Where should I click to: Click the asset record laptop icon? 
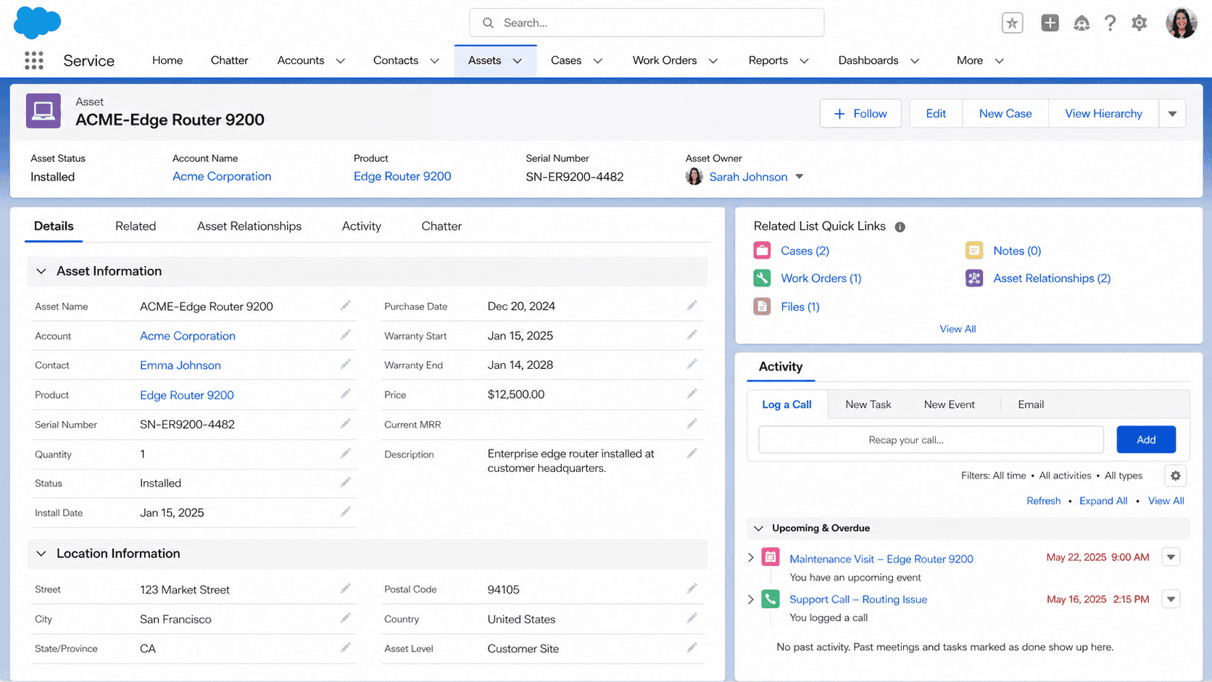(x=43, y=111)
